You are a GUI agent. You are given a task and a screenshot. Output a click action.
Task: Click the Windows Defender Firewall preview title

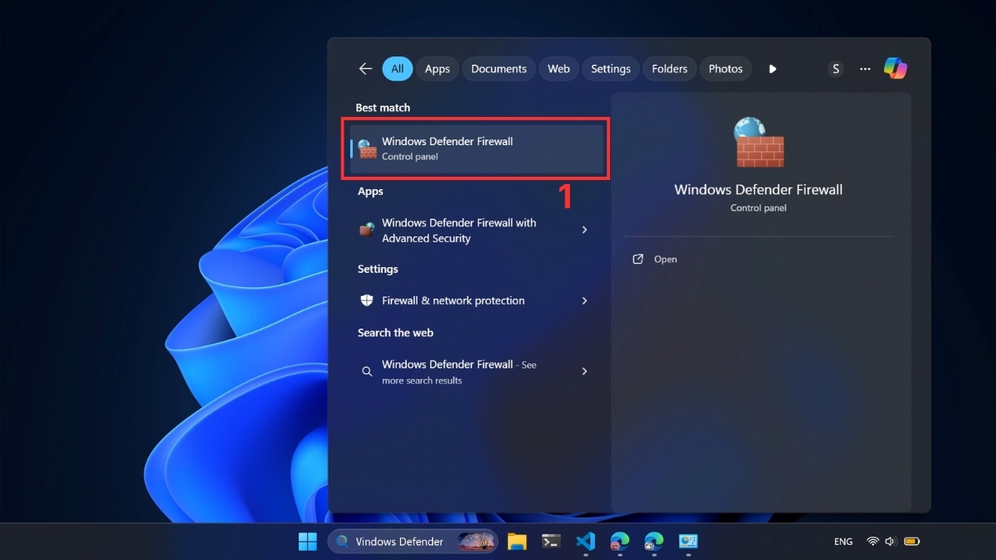759,189
